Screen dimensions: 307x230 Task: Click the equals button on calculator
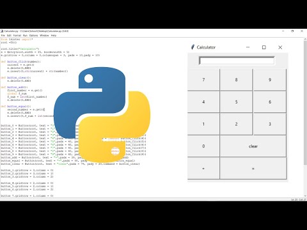click(253, 169)
